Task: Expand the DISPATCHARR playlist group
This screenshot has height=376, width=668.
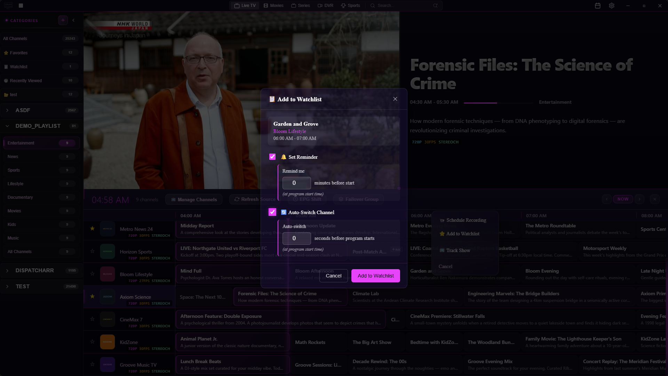Action: point(7,271)
